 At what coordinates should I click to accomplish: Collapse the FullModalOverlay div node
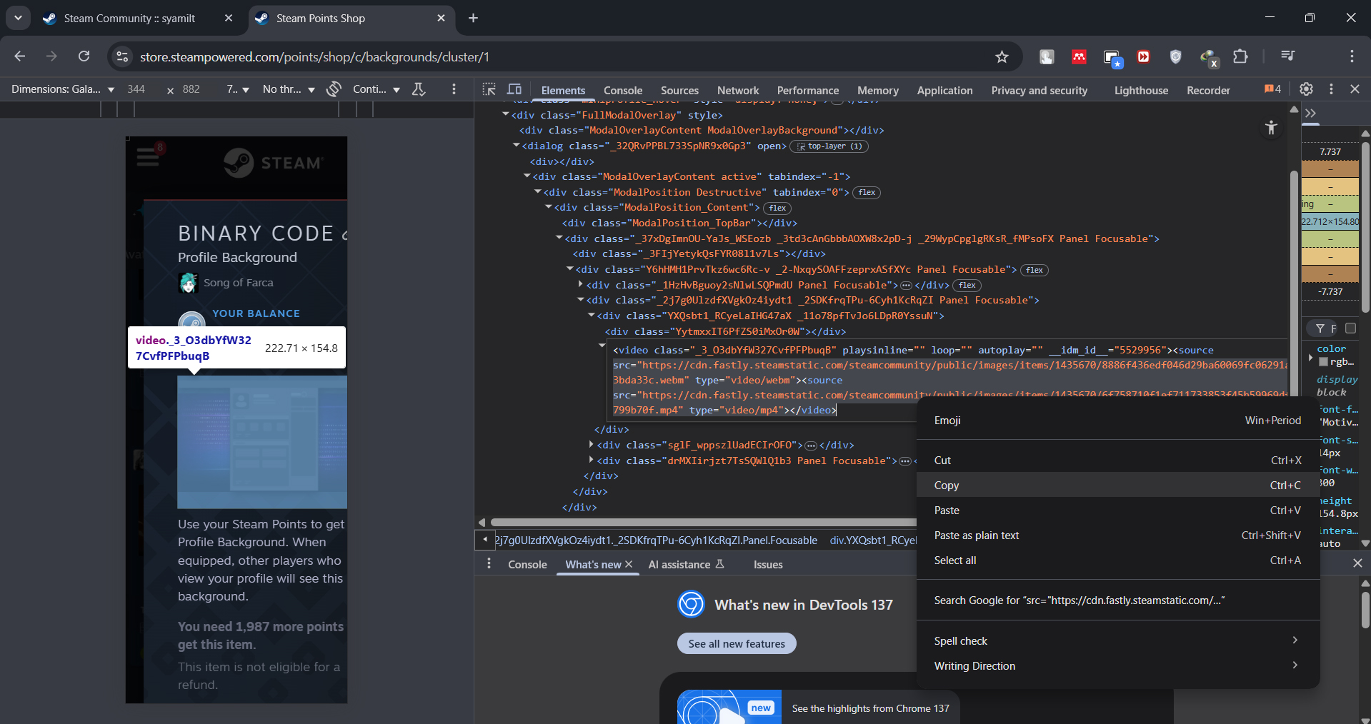[506, 114]
